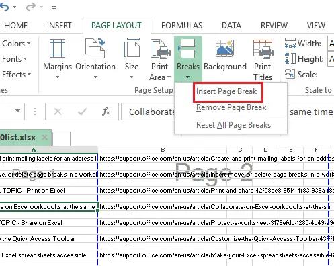Viewport: 334px width, 266px height.
Task: Select the column B header
Action: coord(163,150)
